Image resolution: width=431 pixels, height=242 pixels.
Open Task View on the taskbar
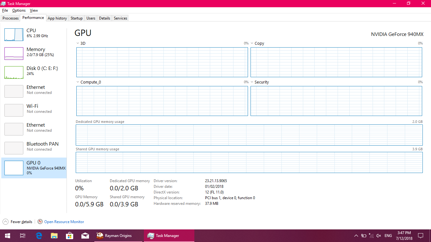click(23, 236)
